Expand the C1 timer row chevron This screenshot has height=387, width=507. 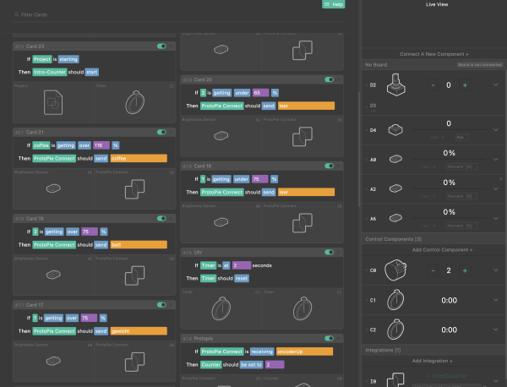click(x=496, y=300)
